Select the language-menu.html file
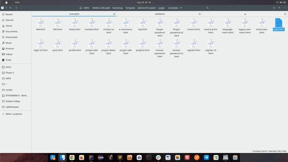This screenshot has height=162, width=288. [x=228, y=26]
